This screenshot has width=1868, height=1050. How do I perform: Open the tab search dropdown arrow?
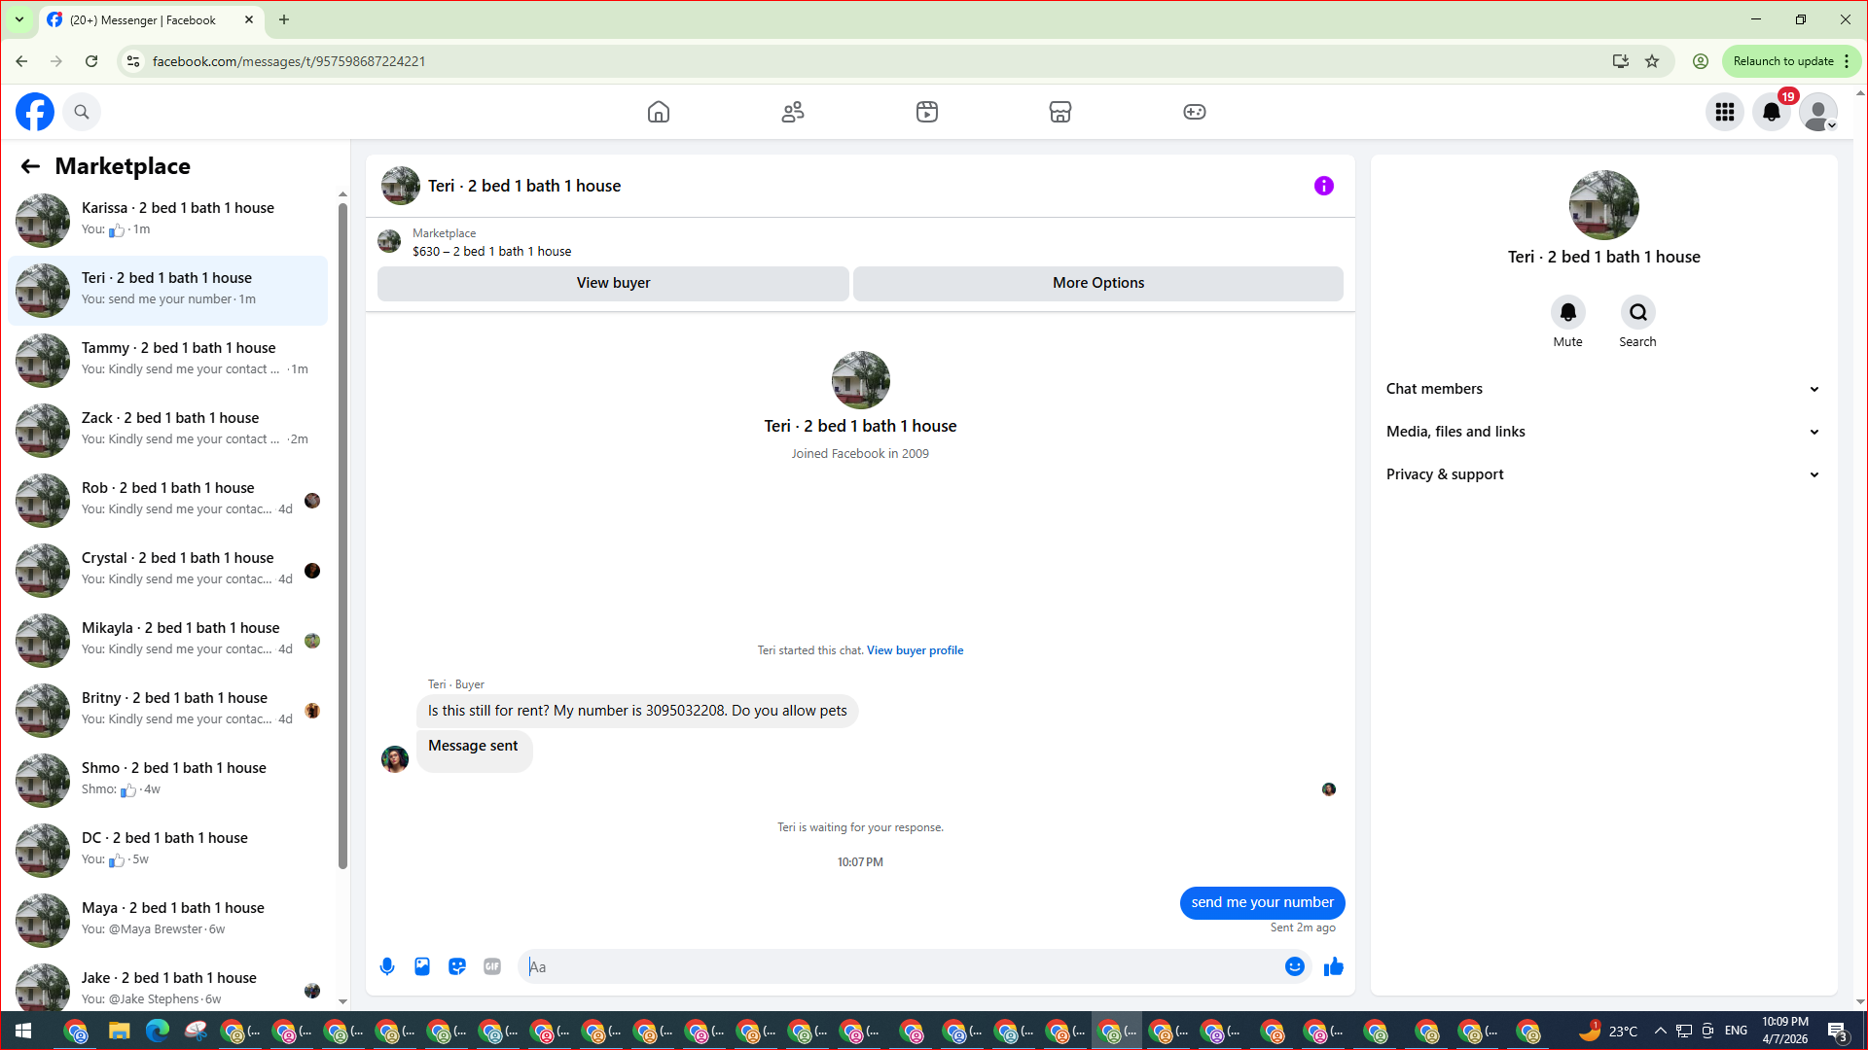pyautogui.click(x=18, y=19)
